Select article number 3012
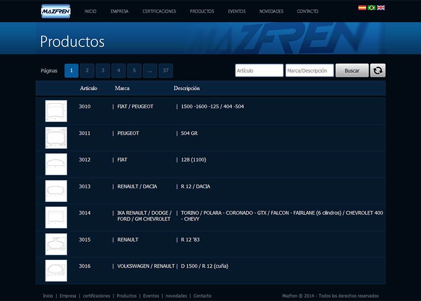 point(85,160)
